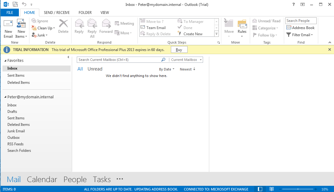Screen dimensions: 334x192
Task: Toggle Newest sort order
Action: (x=188, y=69)
